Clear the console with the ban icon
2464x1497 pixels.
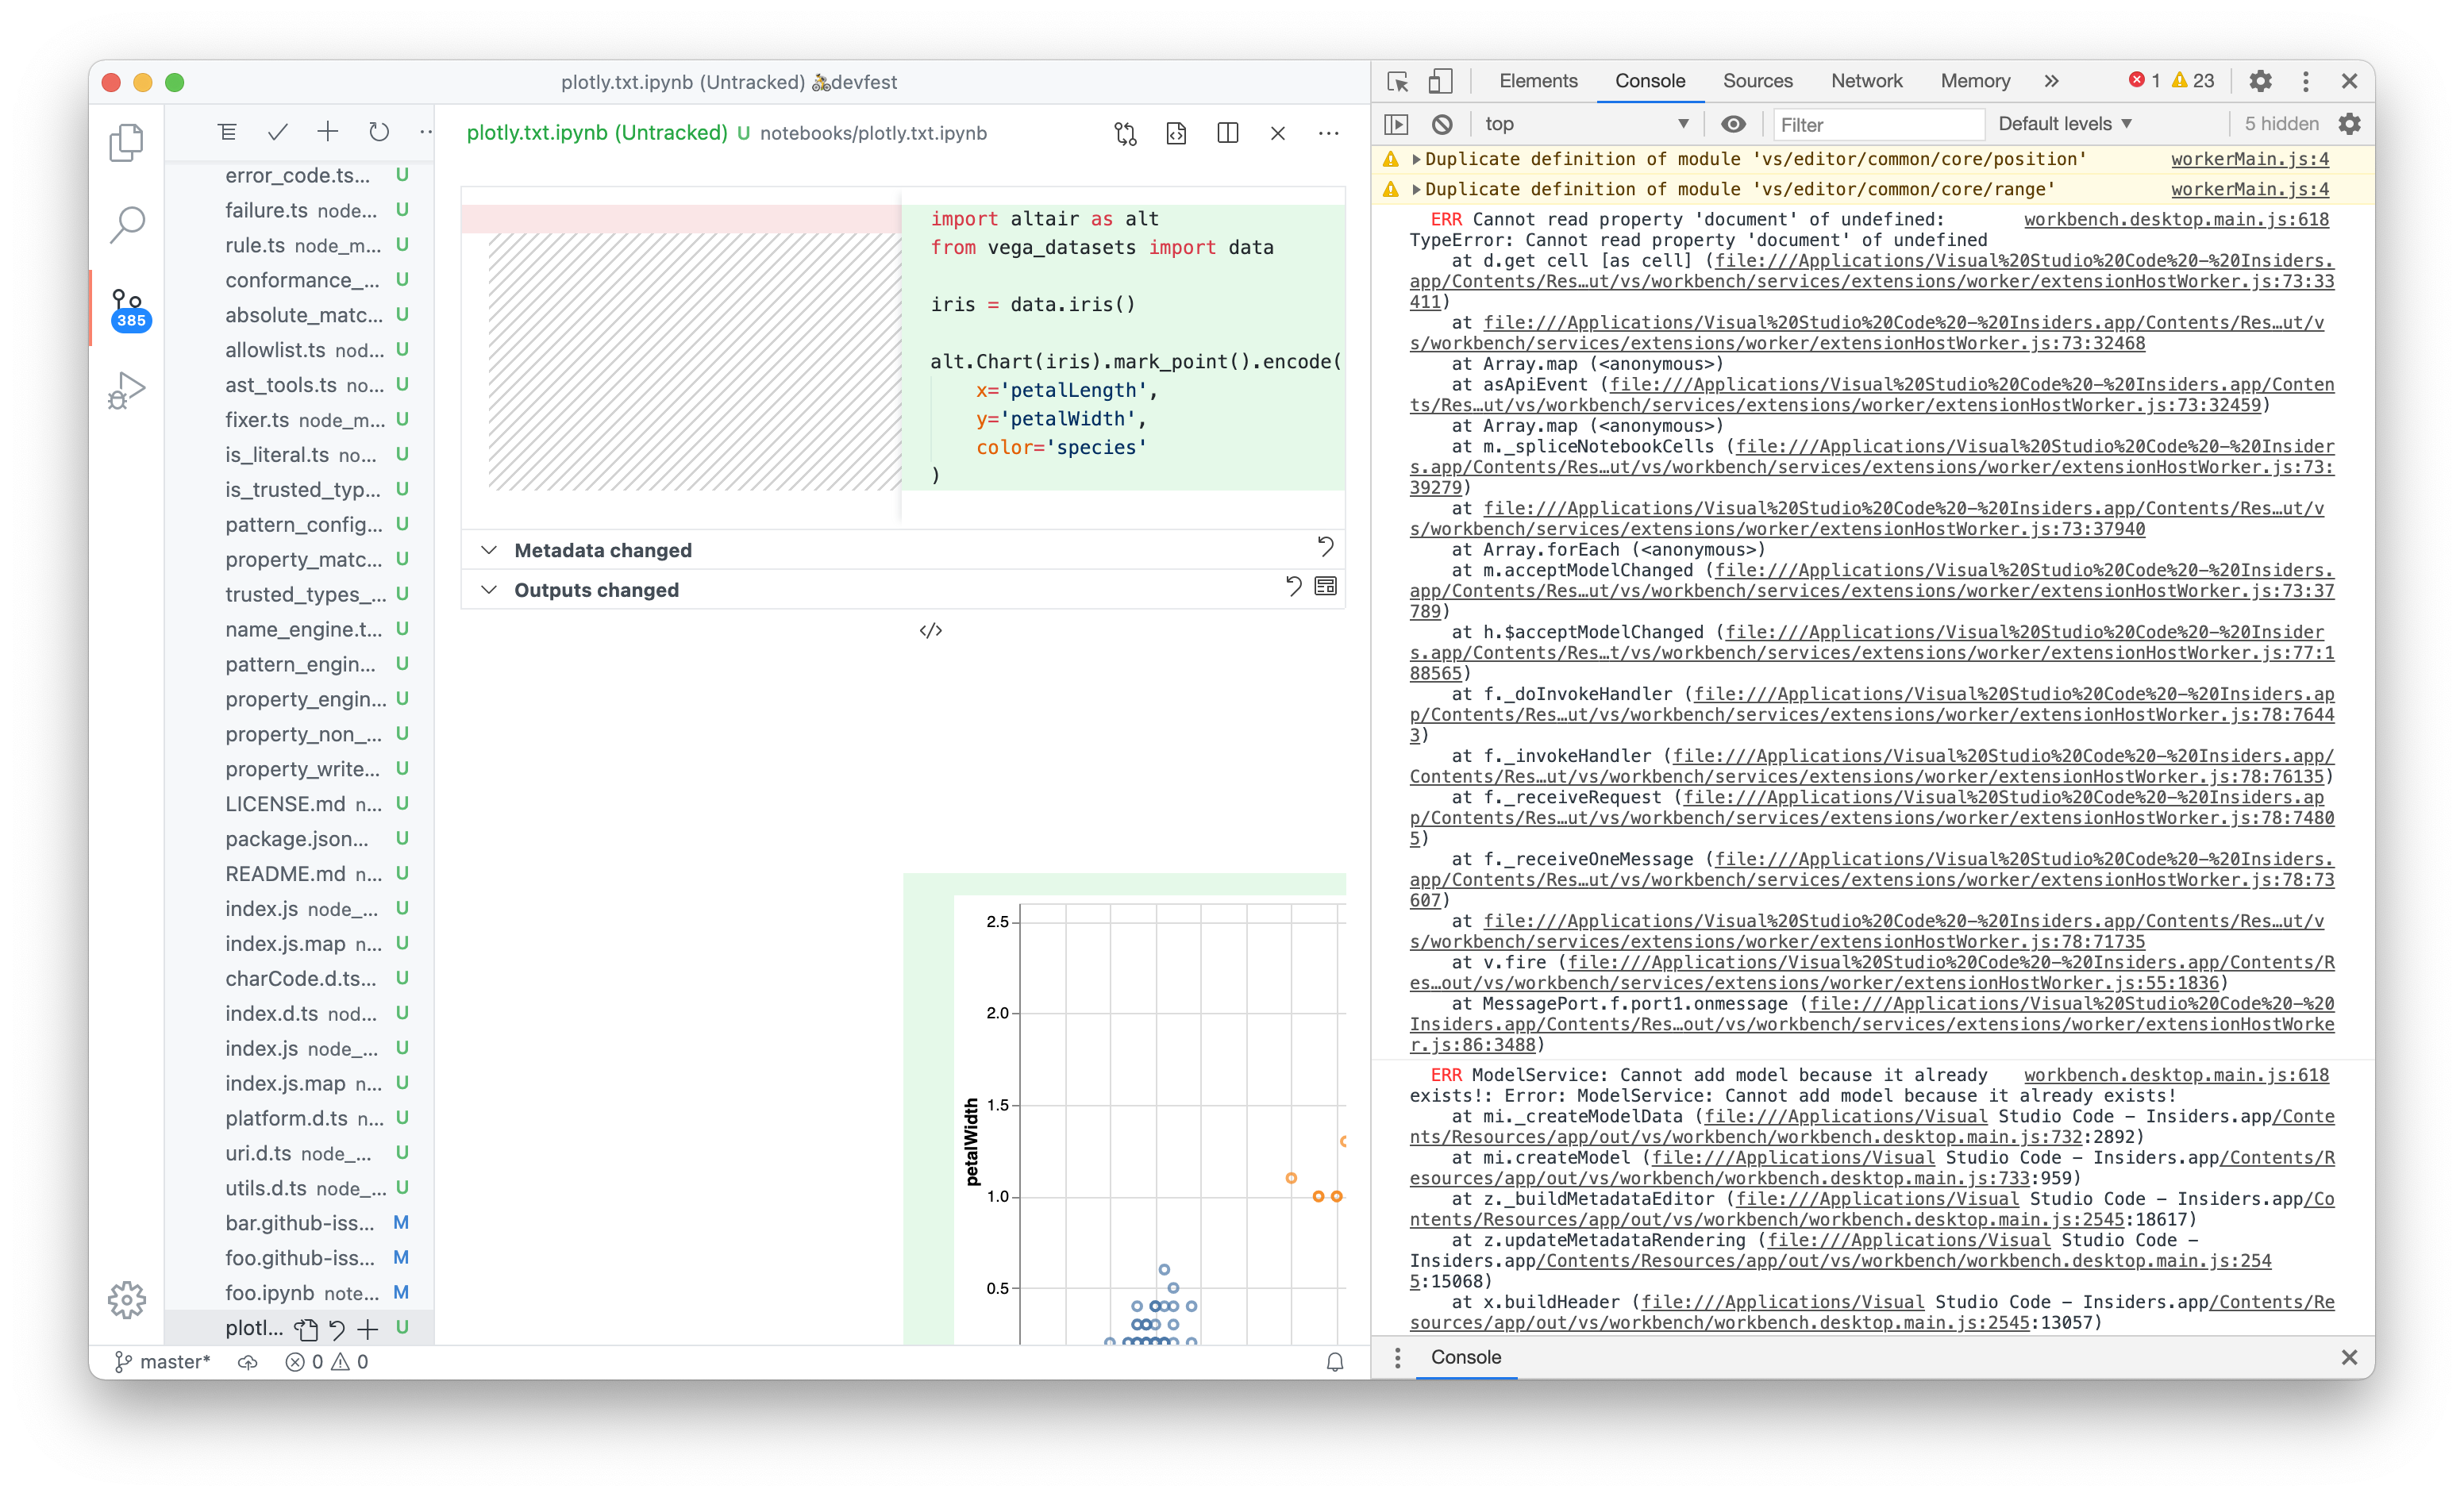coord(1441,124)
